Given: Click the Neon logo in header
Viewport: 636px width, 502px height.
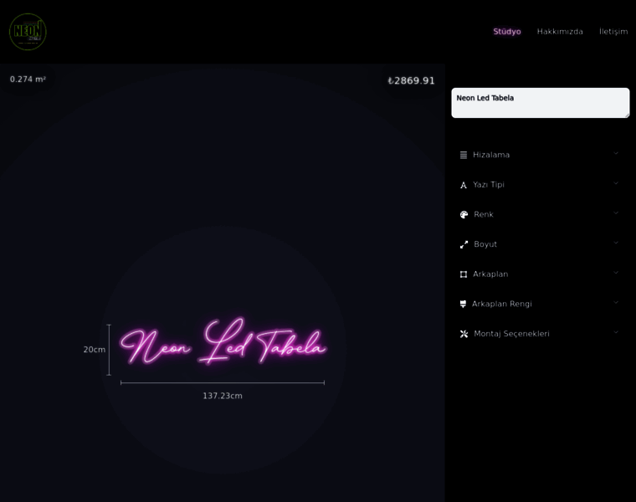Looking at the screenshot, I should tap(28, 32).
